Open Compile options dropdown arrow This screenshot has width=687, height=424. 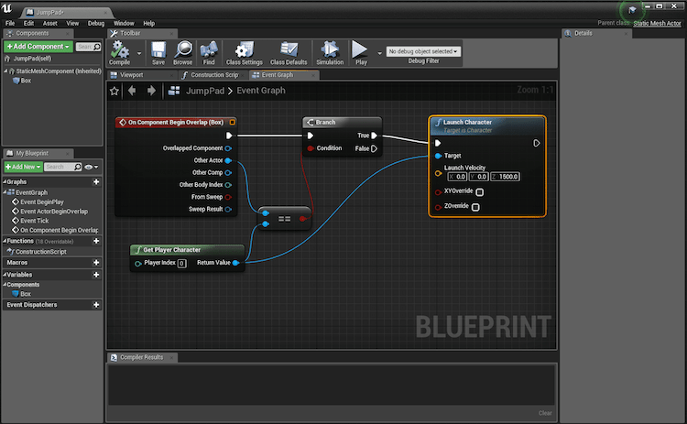click(139, 53)
